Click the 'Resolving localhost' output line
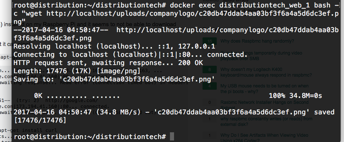The height and width of the screenshot is (142, 344). (114, 46)
